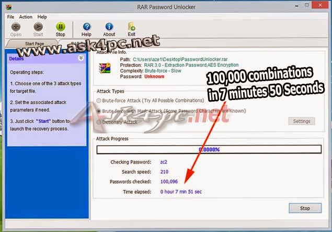Click the Brute-force - Slow complexity value
Screen dimensions: 332x232
163,71
